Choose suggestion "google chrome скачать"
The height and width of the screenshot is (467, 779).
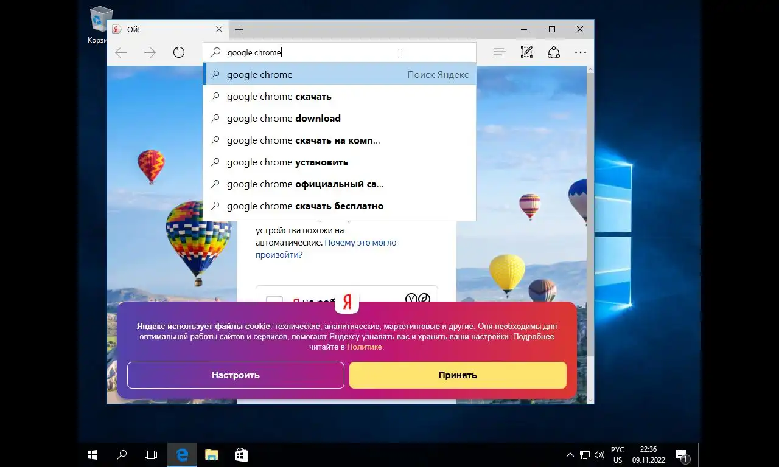click(340, 96)
